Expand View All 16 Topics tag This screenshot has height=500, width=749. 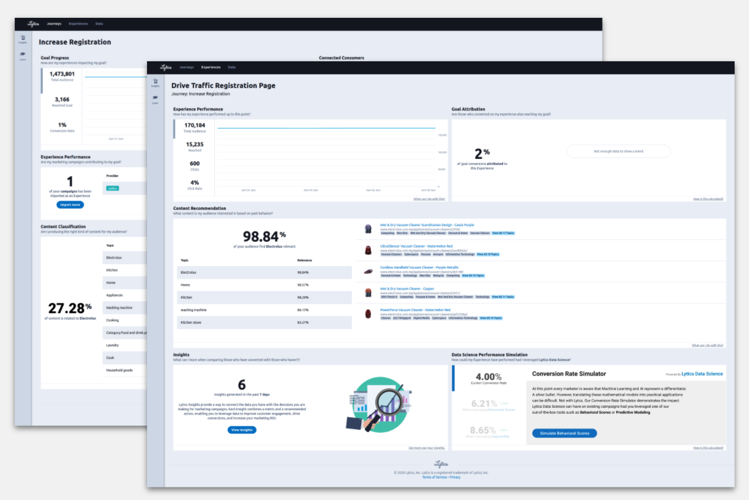473,276
